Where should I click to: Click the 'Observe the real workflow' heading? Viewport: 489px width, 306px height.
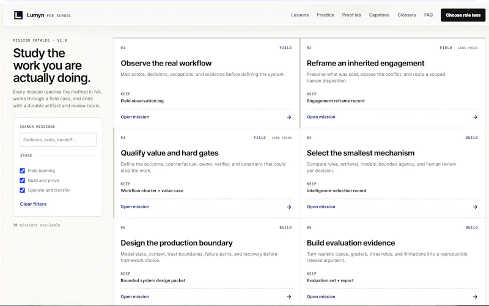pyautogui.click(x=166, y=63)
